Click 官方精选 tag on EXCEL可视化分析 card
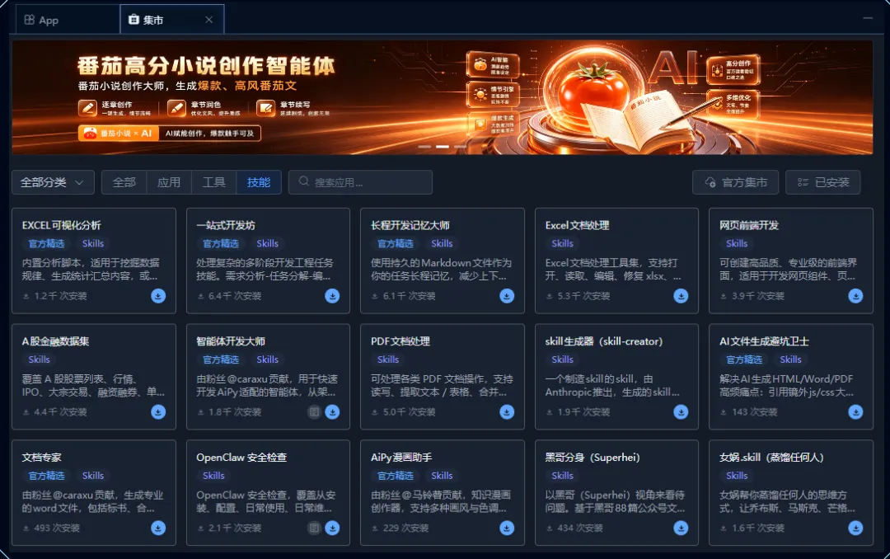Screen dimensions: 890x559 click(x=46, y=243)
